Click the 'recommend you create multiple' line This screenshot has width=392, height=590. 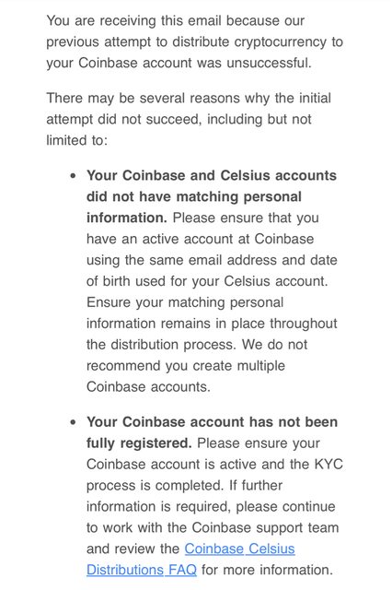(x=186, y=366)
